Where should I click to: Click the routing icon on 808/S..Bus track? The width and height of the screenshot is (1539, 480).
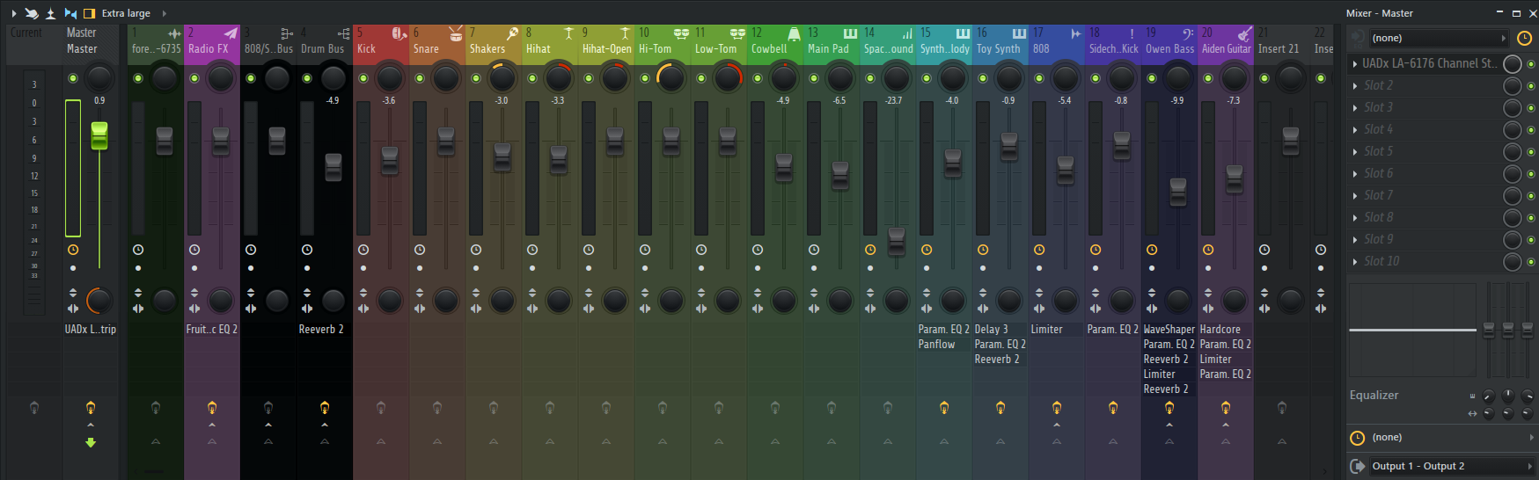[x=287, y=33]
